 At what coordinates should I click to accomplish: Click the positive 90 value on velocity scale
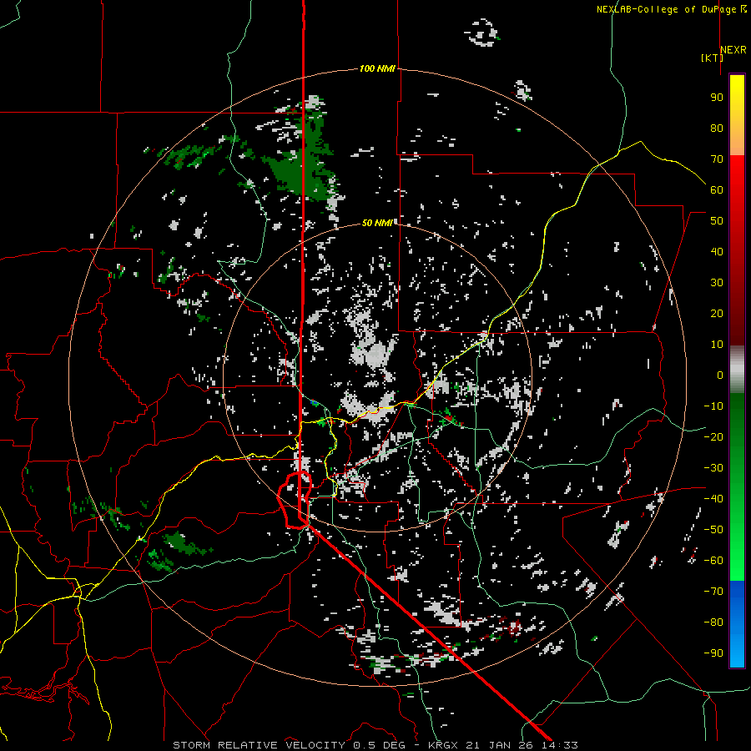tap(717, 98)
